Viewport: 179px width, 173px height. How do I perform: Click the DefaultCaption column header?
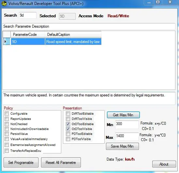73,35
